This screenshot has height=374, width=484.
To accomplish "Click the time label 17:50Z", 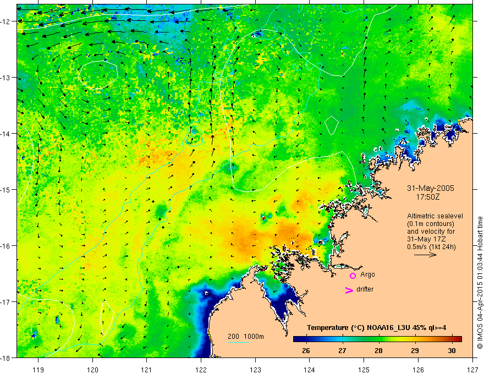I will [427, 196].
